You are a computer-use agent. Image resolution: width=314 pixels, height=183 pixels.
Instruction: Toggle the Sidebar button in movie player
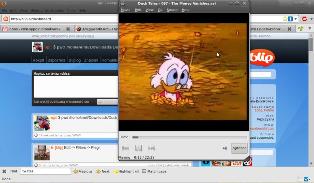[239, 148]
